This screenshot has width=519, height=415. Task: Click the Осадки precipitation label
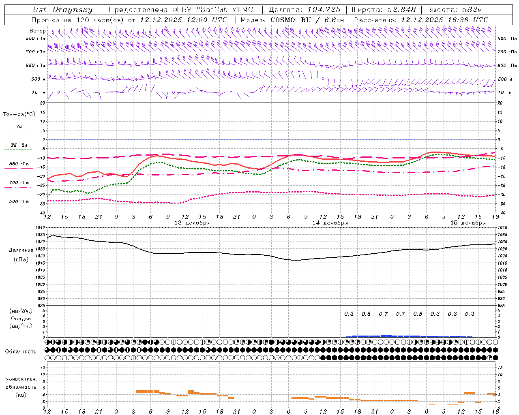[x=21, y=319]
